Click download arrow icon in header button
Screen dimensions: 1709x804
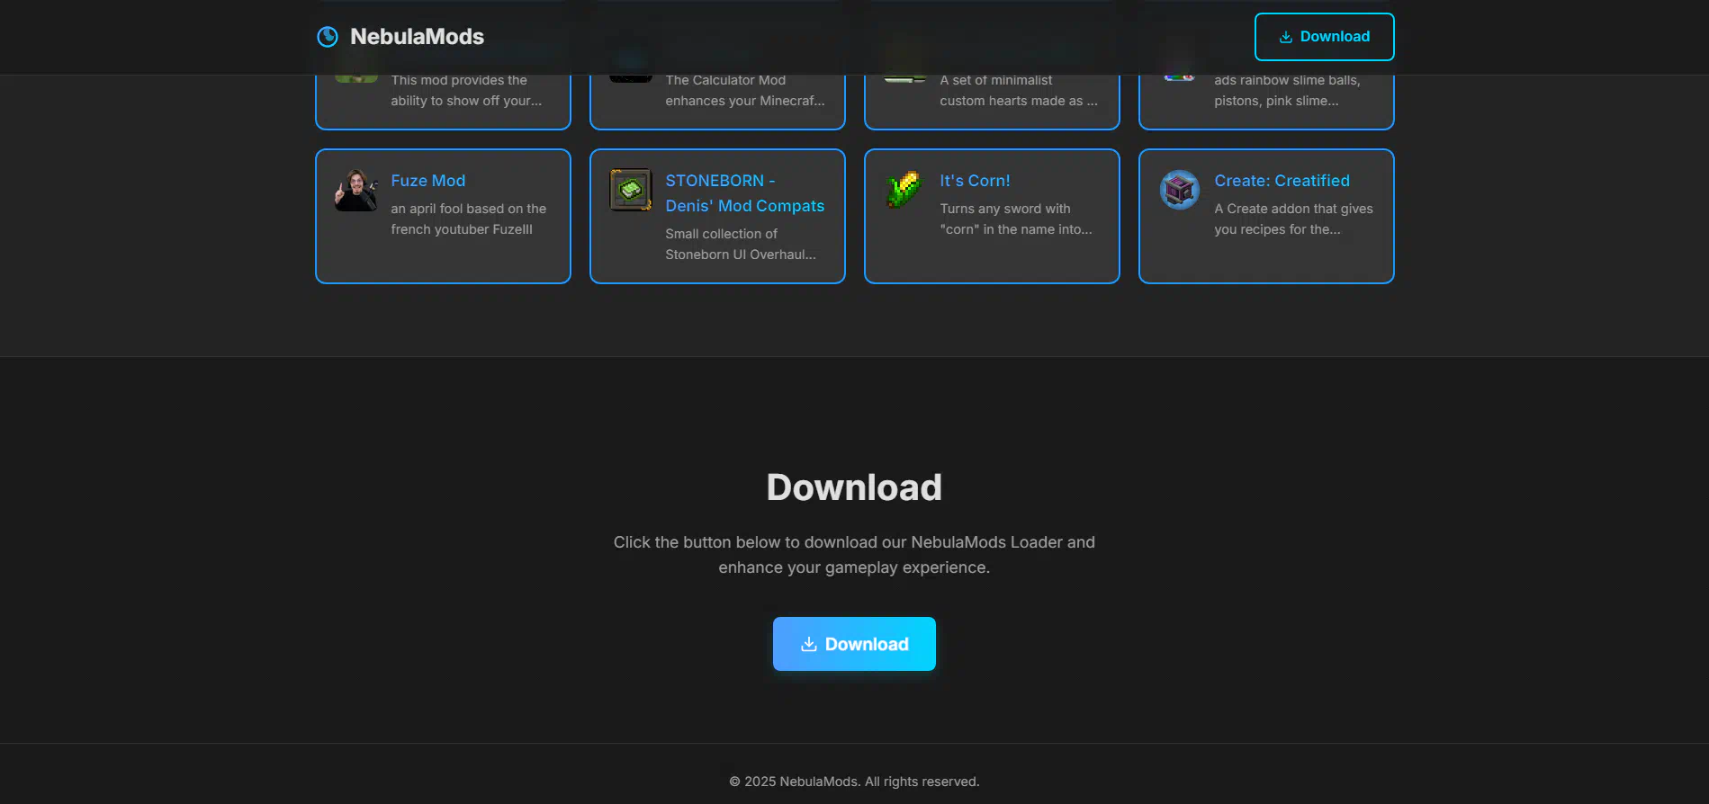coord(1286,37)
